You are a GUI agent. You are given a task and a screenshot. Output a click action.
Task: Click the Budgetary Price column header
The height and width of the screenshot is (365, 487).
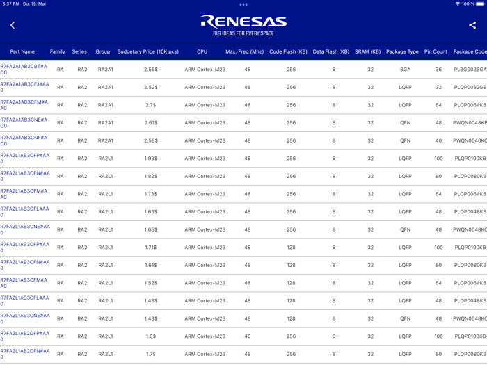tap(147, 51)
